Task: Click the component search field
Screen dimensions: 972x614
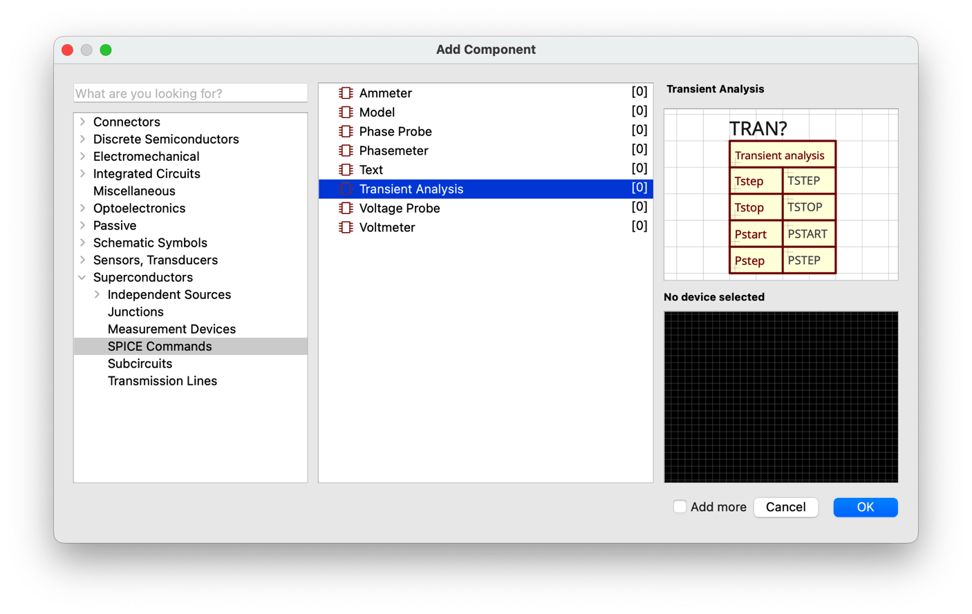Action: point(190,93)
